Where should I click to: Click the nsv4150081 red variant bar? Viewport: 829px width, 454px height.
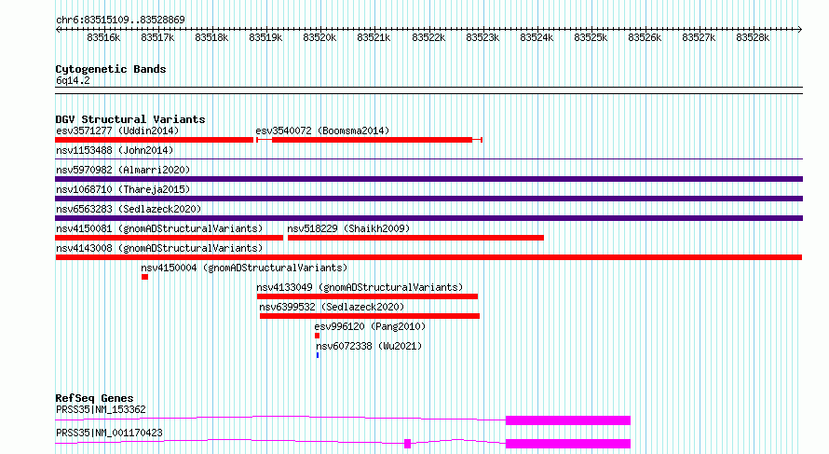170,238
